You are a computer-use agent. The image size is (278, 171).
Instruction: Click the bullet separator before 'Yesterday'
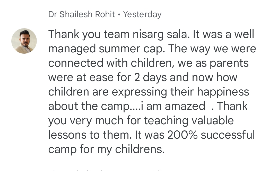coord(119,15)
